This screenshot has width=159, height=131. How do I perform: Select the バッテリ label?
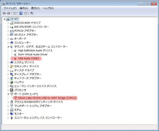point(19,82)
